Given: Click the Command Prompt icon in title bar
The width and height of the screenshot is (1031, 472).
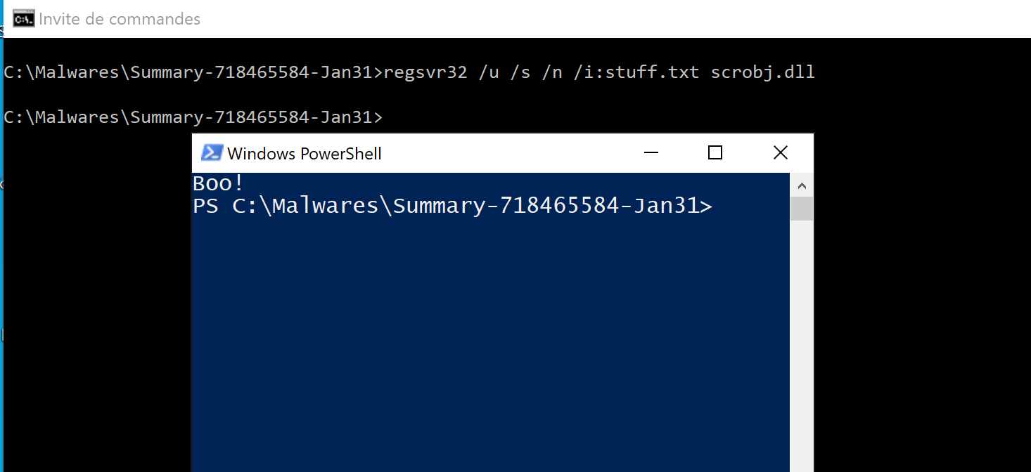Looking at the screenshot, I should [24, 19].
